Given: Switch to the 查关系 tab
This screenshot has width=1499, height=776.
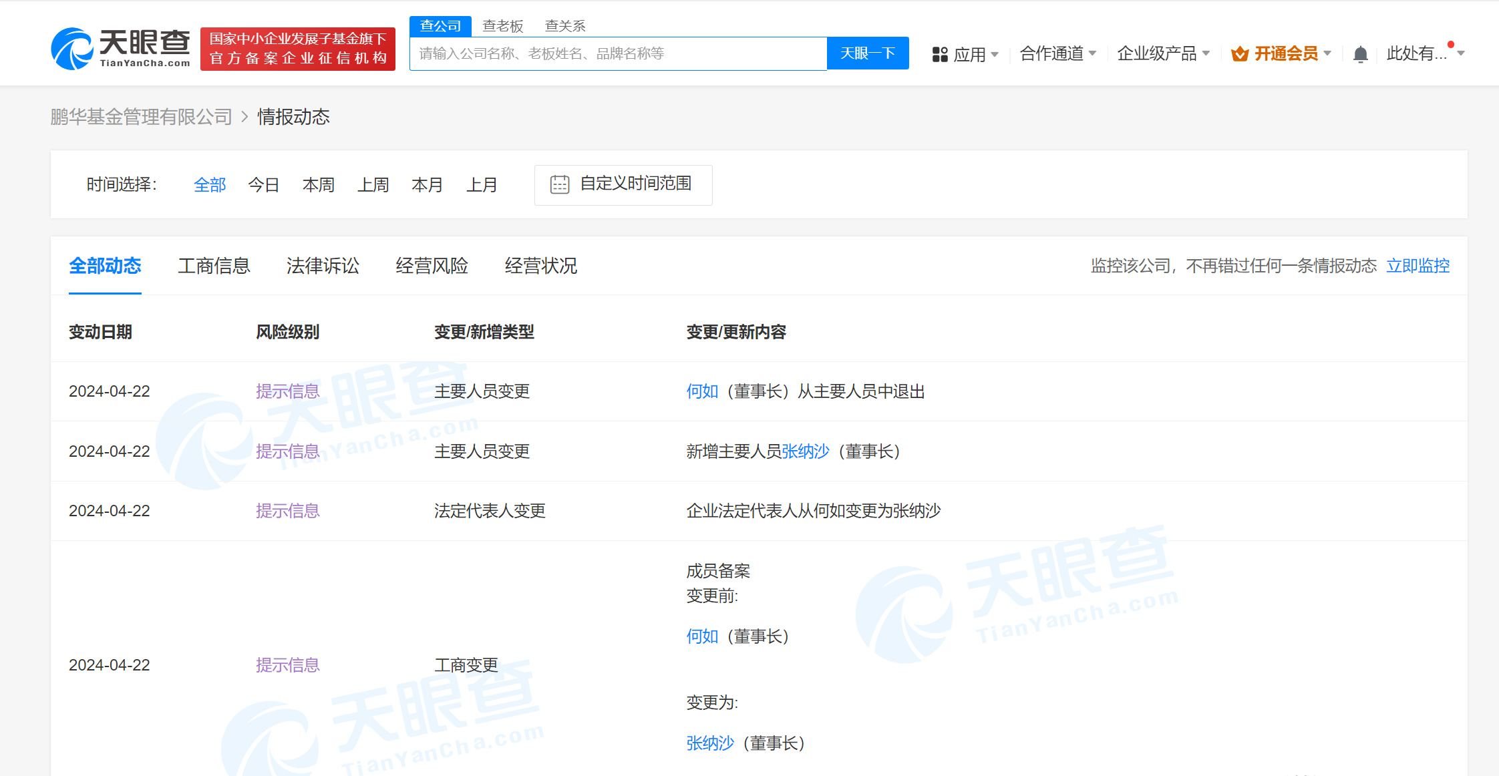Looking at the screenshot, I should [565, 25].
